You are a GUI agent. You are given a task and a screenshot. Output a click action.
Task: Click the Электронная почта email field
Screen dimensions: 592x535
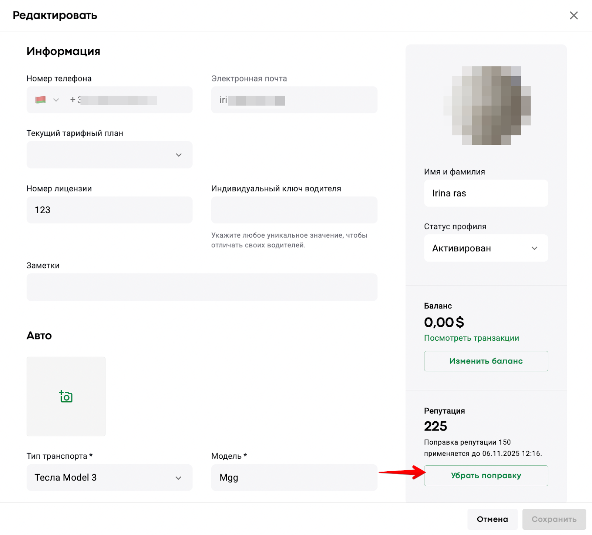pyautogui.click(x=294, y=100)
